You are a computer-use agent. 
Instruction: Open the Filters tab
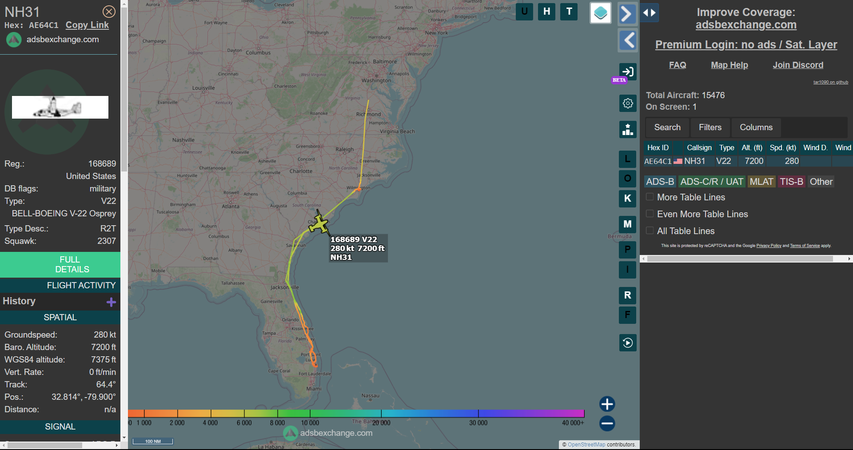[x=710, y=127]
